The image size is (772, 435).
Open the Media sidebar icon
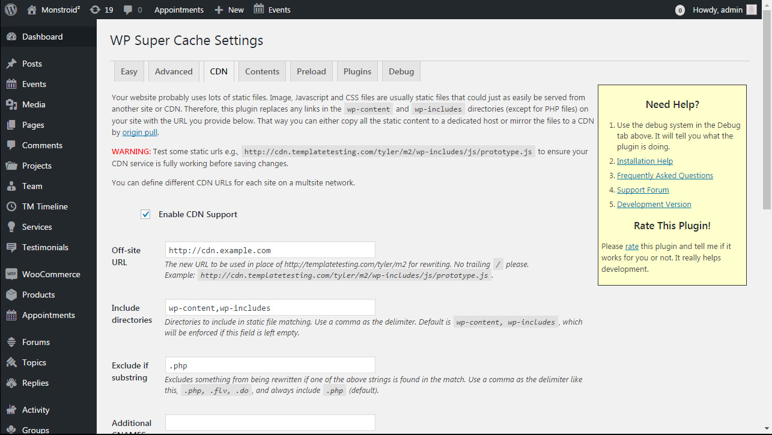coord(11,104)
